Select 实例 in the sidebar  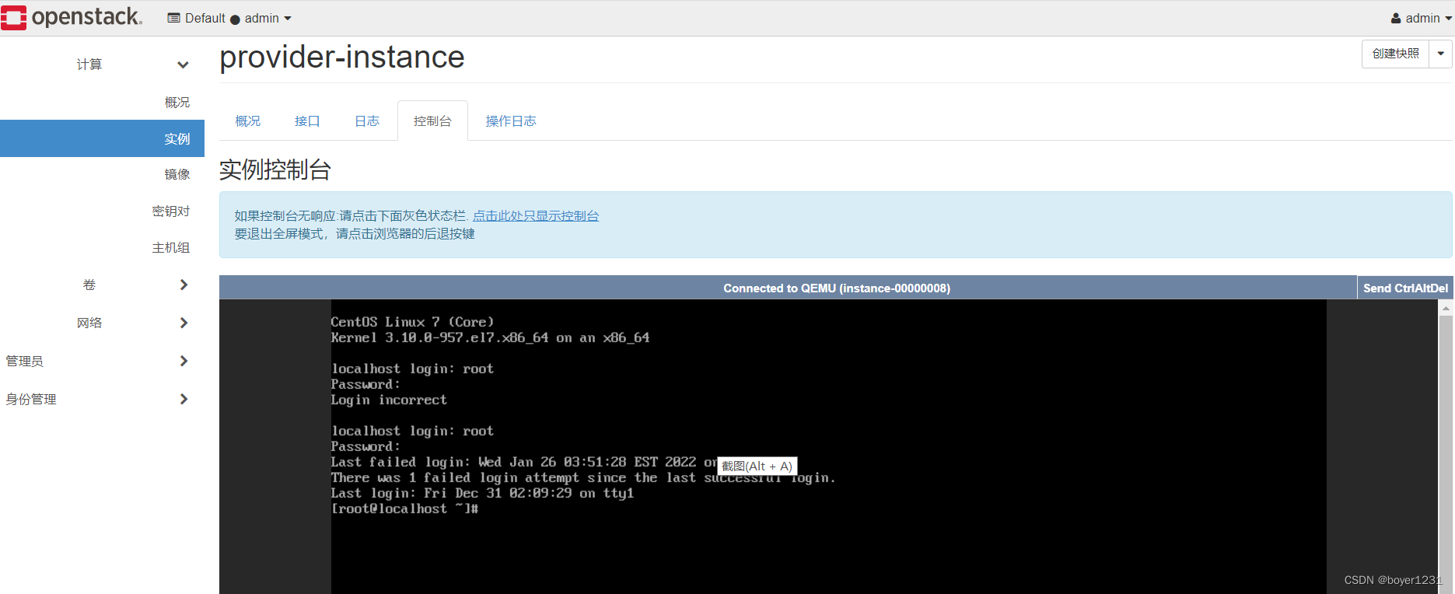[x=102, y=138]
